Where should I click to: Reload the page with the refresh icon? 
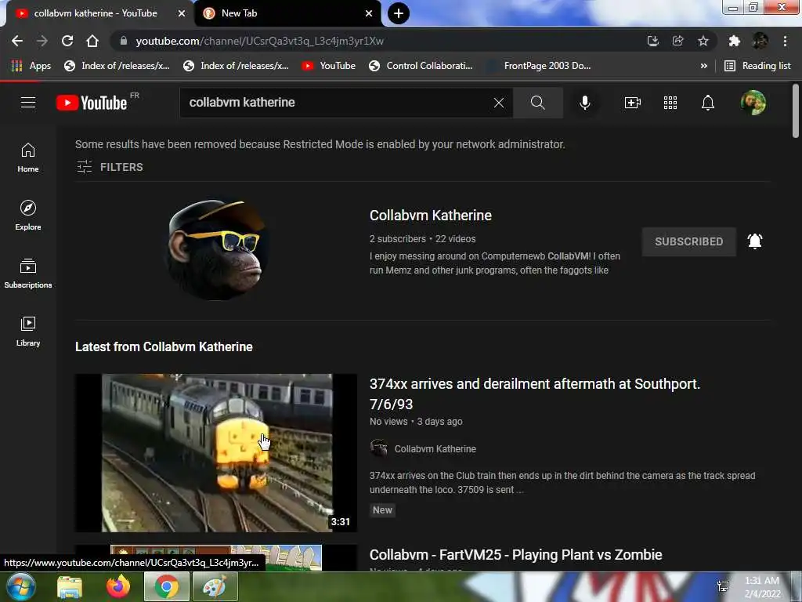[x=67, y=41]
